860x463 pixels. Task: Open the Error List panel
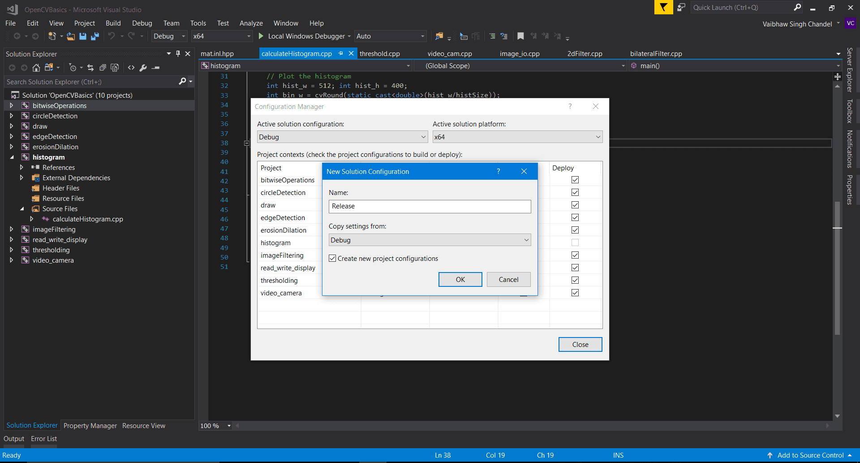pyautogui.click(x=44, y=439)
